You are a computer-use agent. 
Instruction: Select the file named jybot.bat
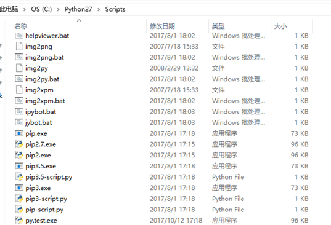(39, 123)
